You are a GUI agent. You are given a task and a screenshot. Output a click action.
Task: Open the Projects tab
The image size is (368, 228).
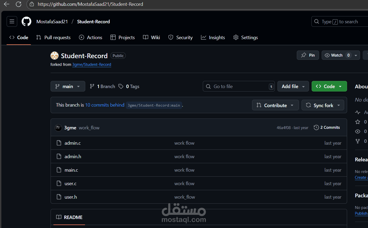pyautogui.click(x=123, y=38)
